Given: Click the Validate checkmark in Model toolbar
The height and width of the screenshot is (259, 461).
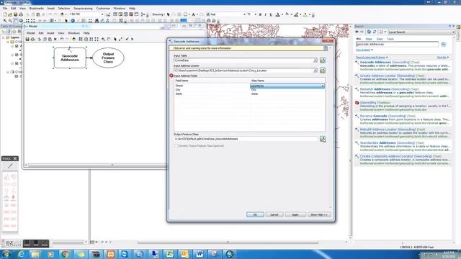Looking at the screenshot, I should (x=127, y=39).
